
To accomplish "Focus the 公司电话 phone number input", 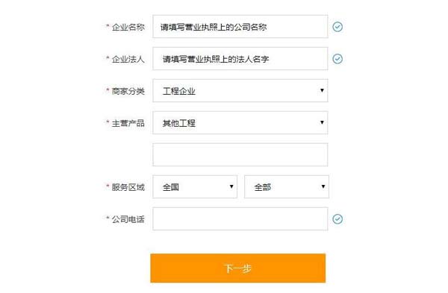I will (240, 219).
